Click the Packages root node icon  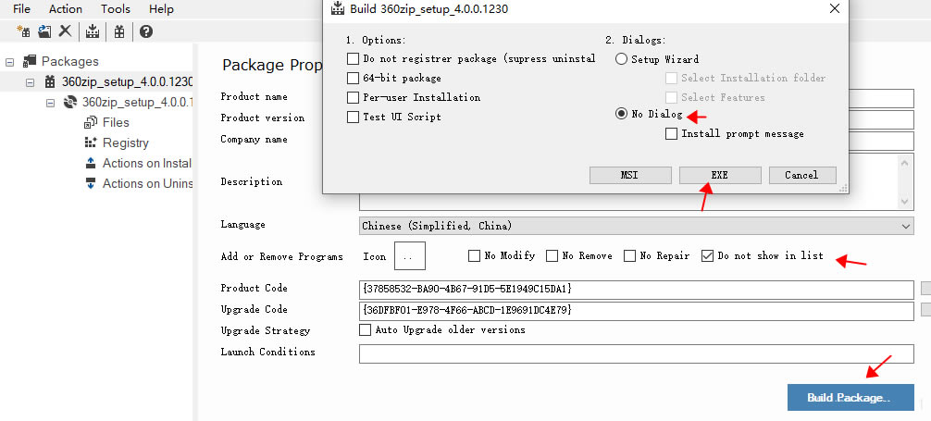pyautogui.click(x=29, y=61)
